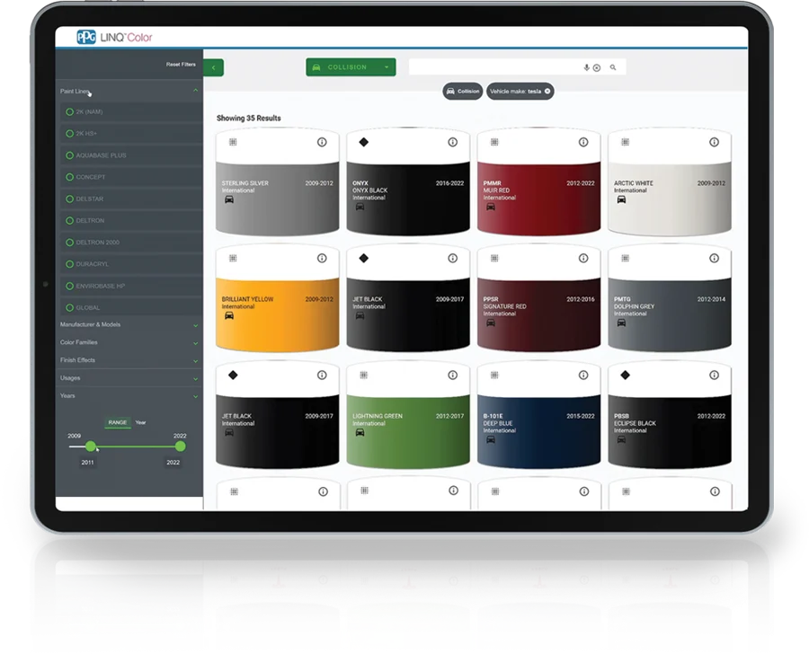Open info for Deep Blue paint card

[x=583, y=375]
